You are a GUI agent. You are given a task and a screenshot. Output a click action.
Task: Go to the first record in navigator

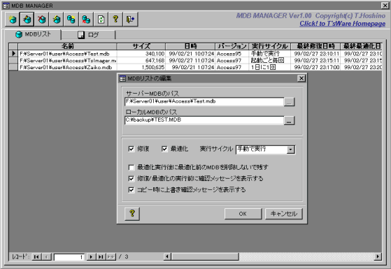36,256
